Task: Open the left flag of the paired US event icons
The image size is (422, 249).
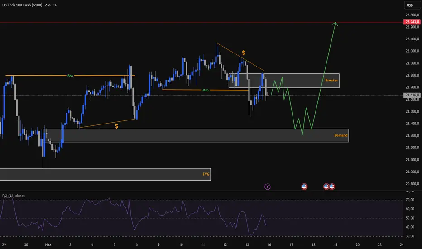Action: tap(326, 187)
